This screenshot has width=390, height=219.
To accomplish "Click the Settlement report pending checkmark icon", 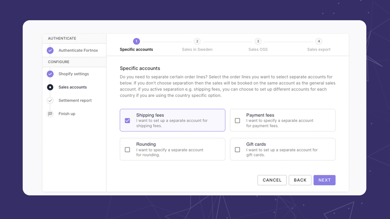I will tap(50, 100).
